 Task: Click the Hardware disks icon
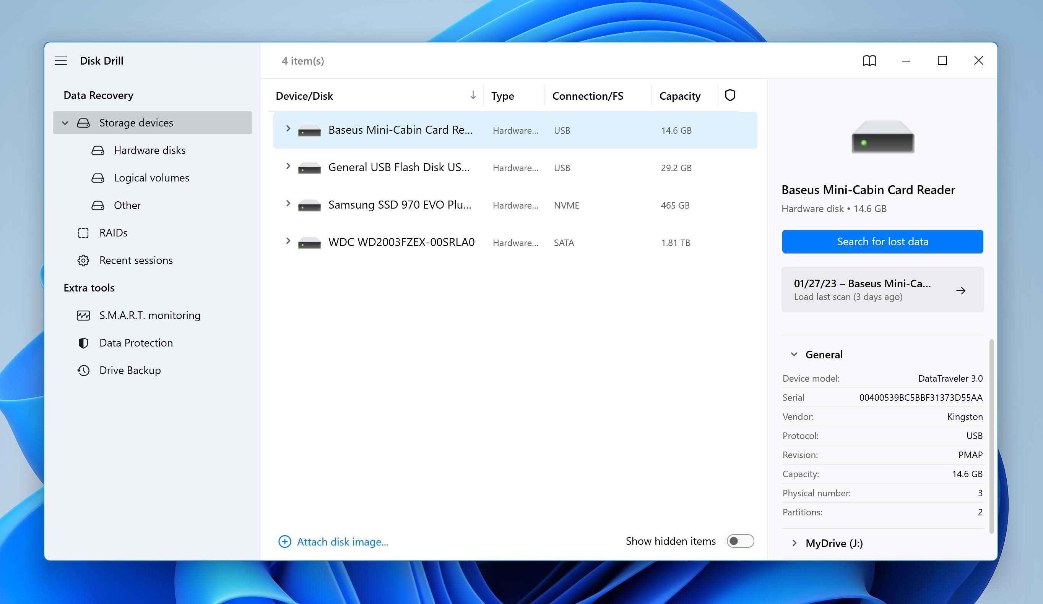point(98,149)
